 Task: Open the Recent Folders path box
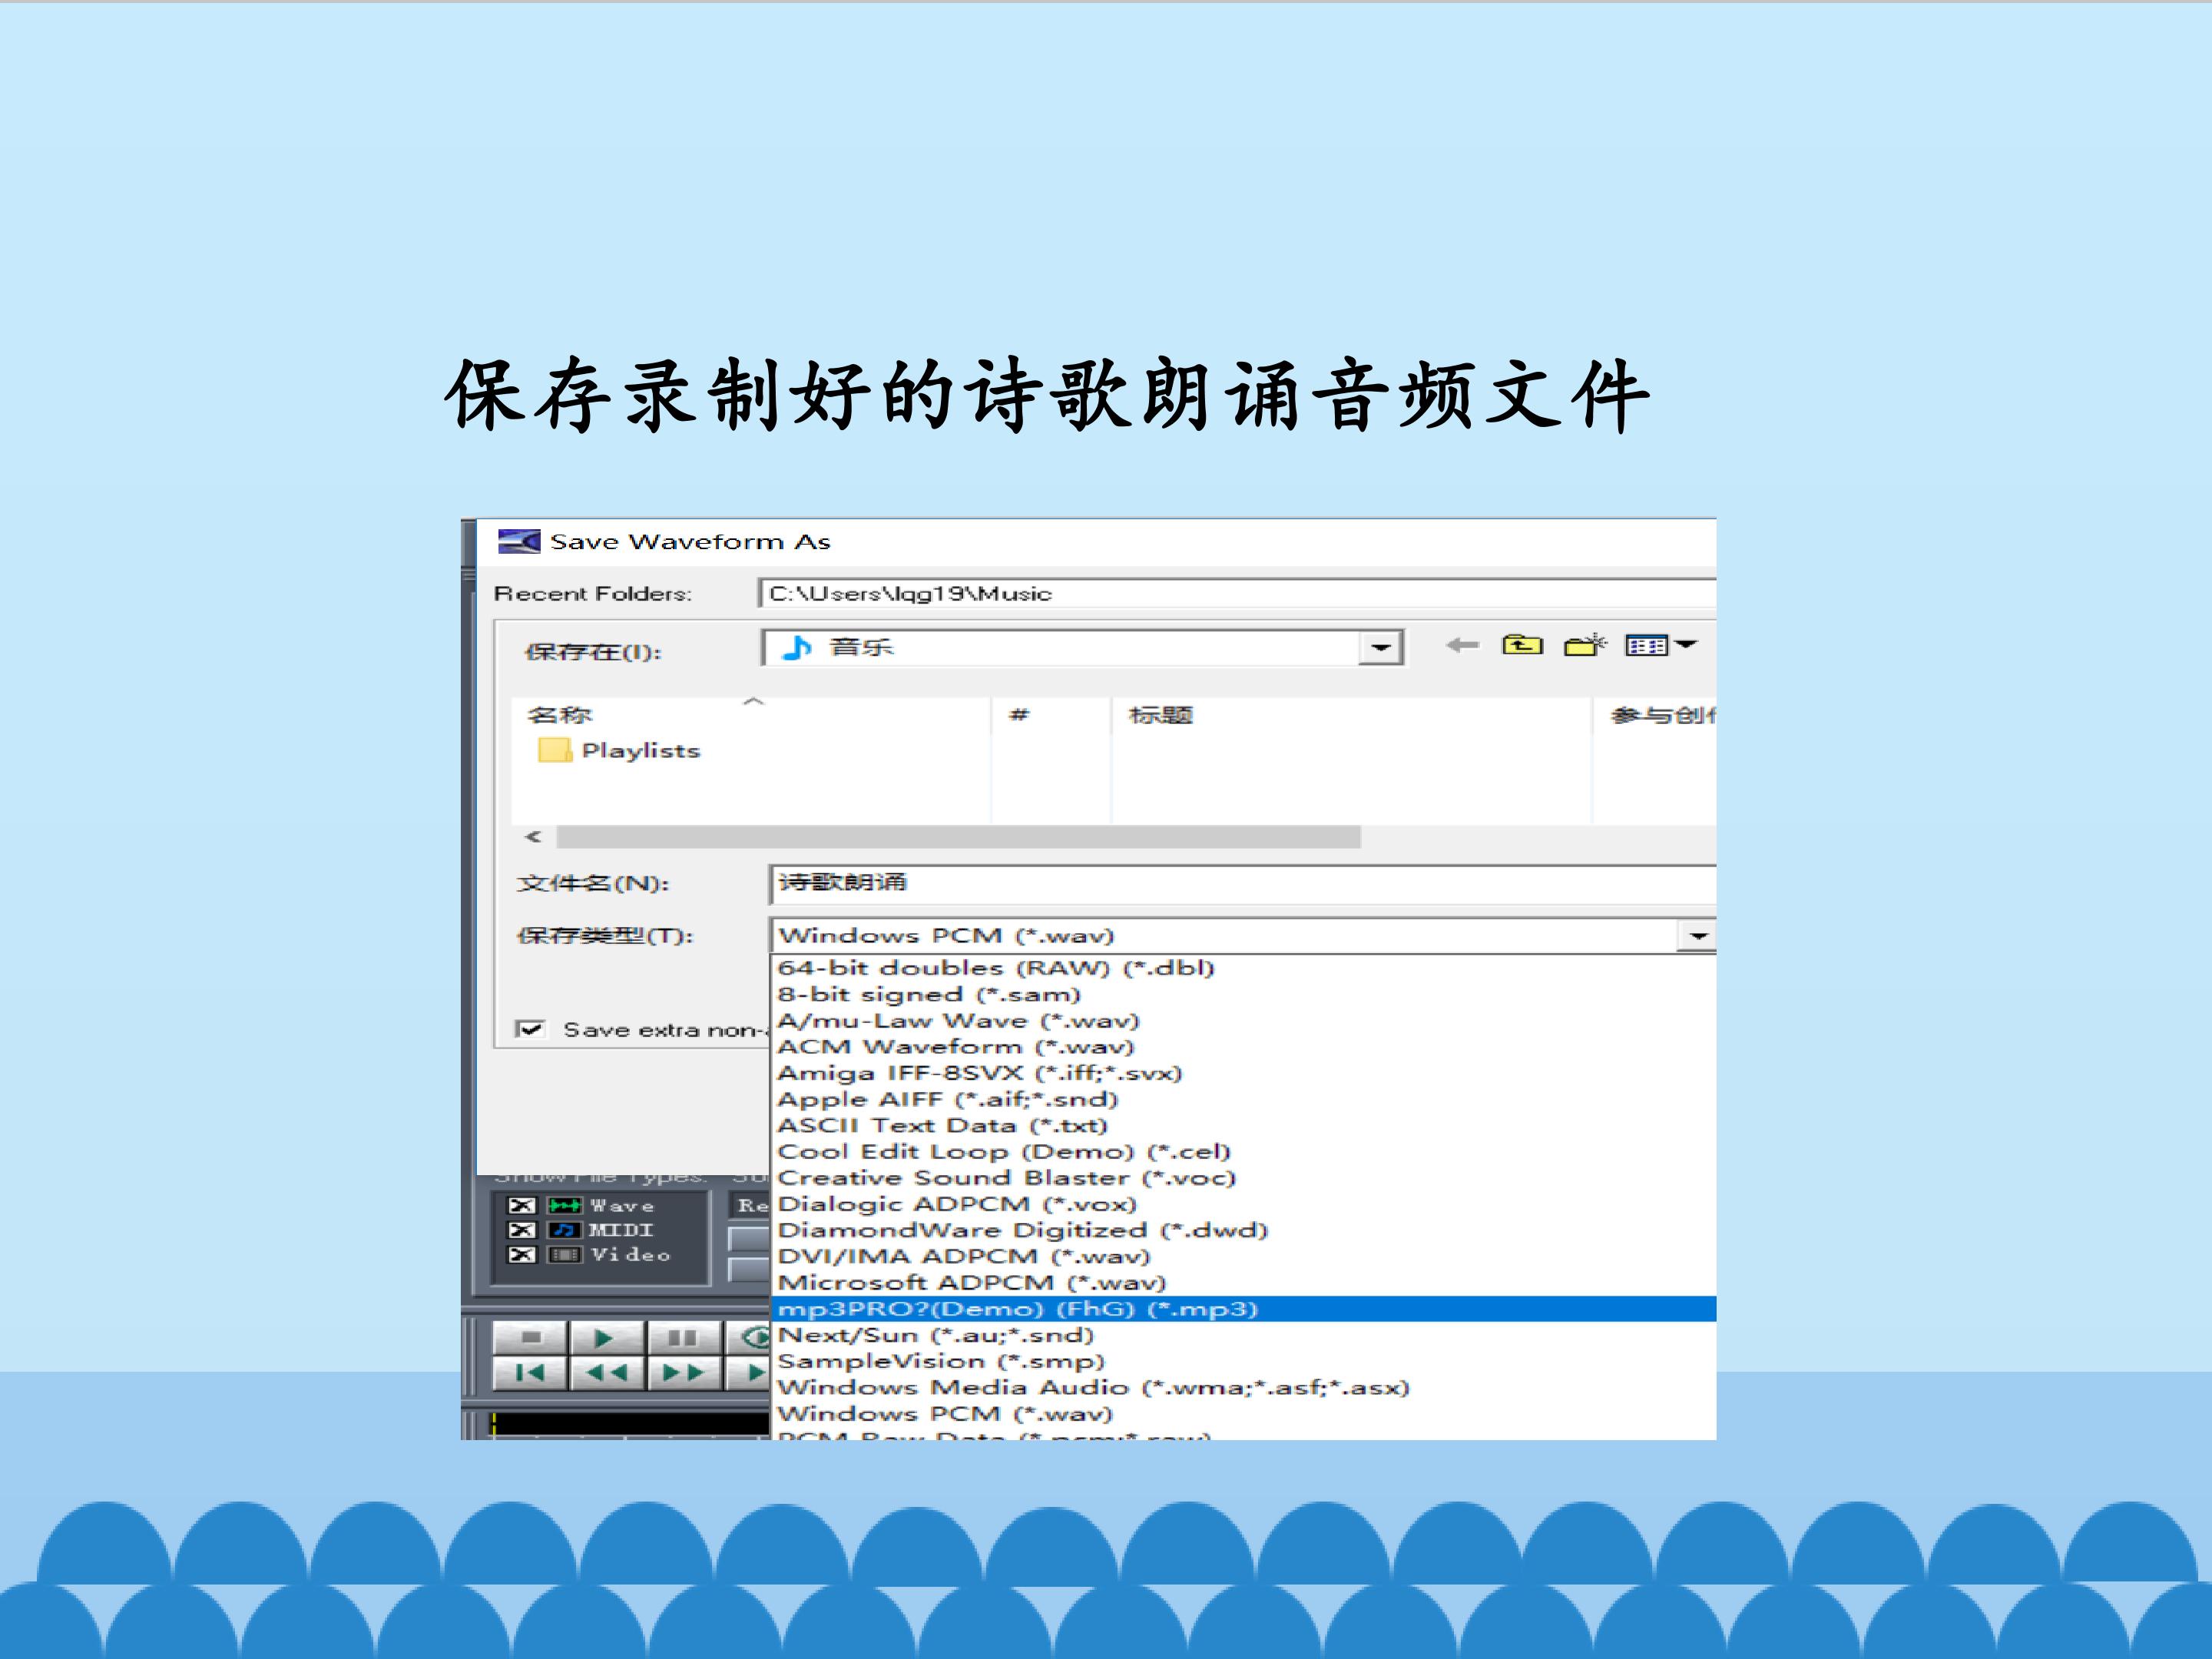(1237, 593)
